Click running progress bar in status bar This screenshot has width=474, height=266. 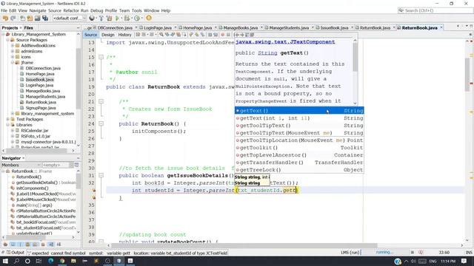click(384, 253)
